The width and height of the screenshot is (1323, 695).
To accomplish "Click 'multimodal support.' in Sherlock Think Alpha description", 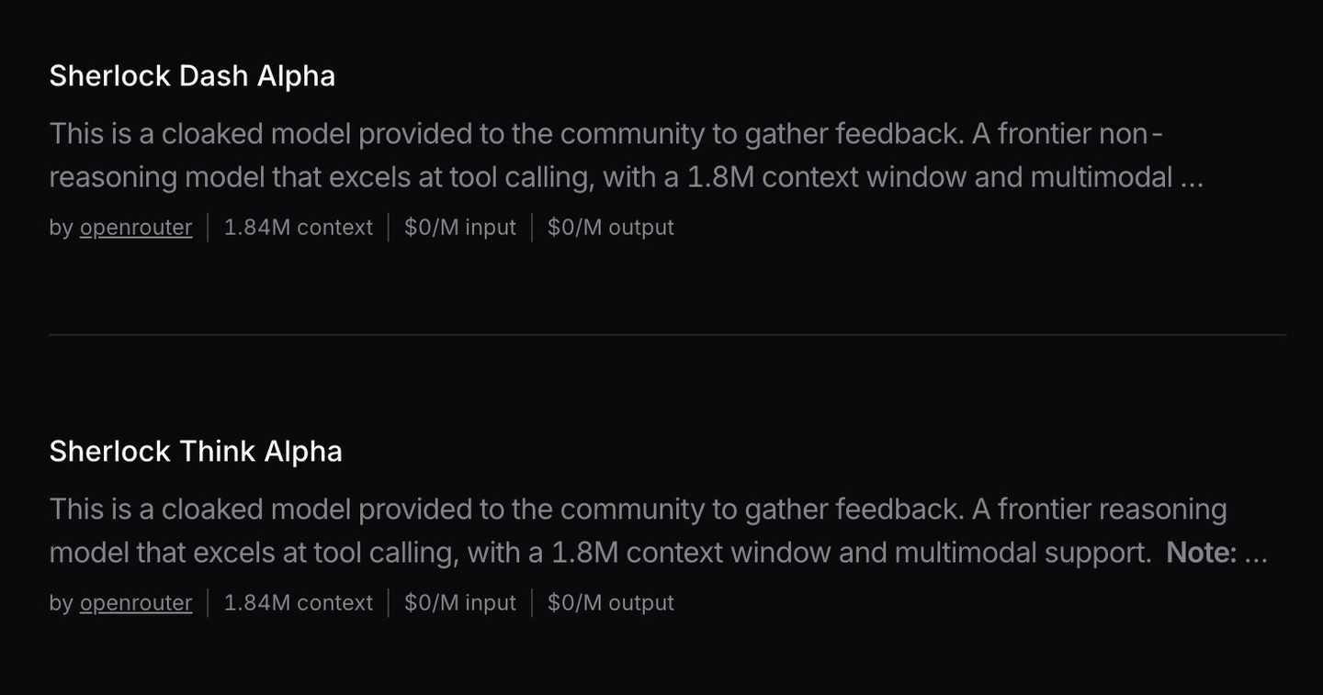I will (1023, 553).
